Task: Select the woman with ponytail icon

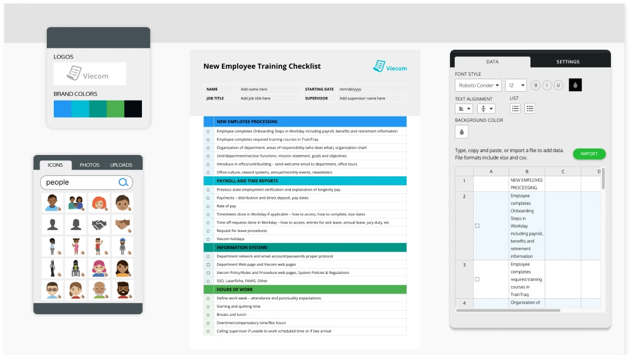Action: tap(76, 290)
